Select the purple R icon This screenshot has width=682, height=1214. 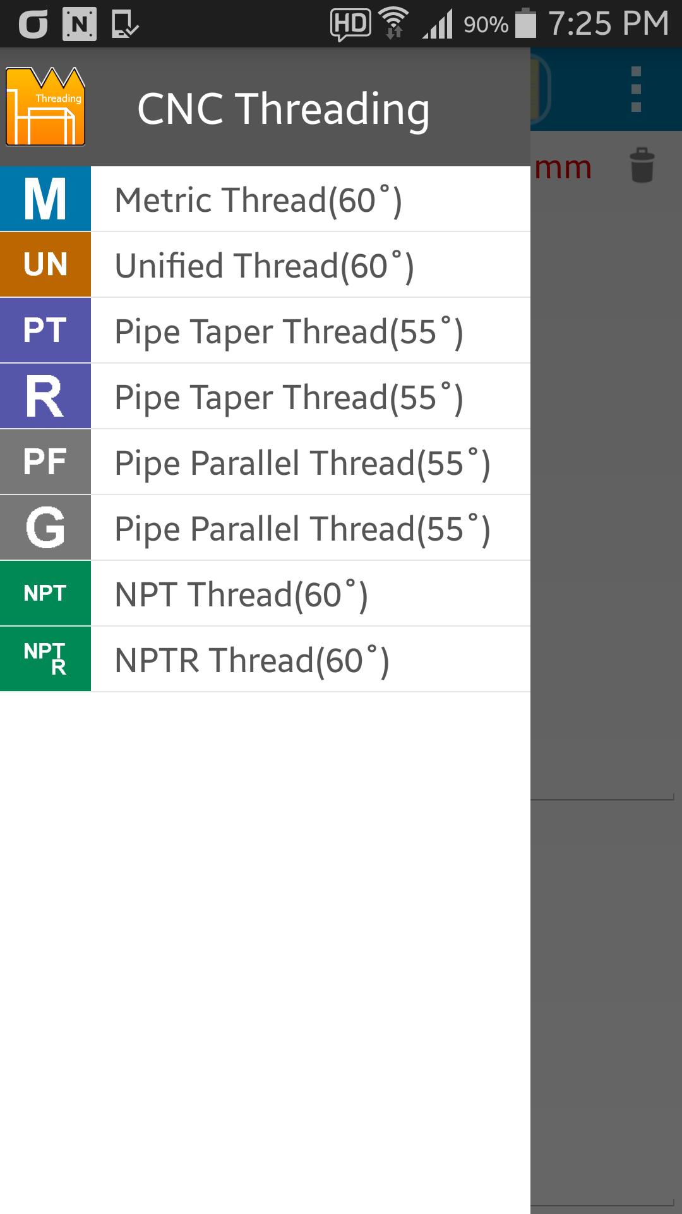click(x=45, y=396)
